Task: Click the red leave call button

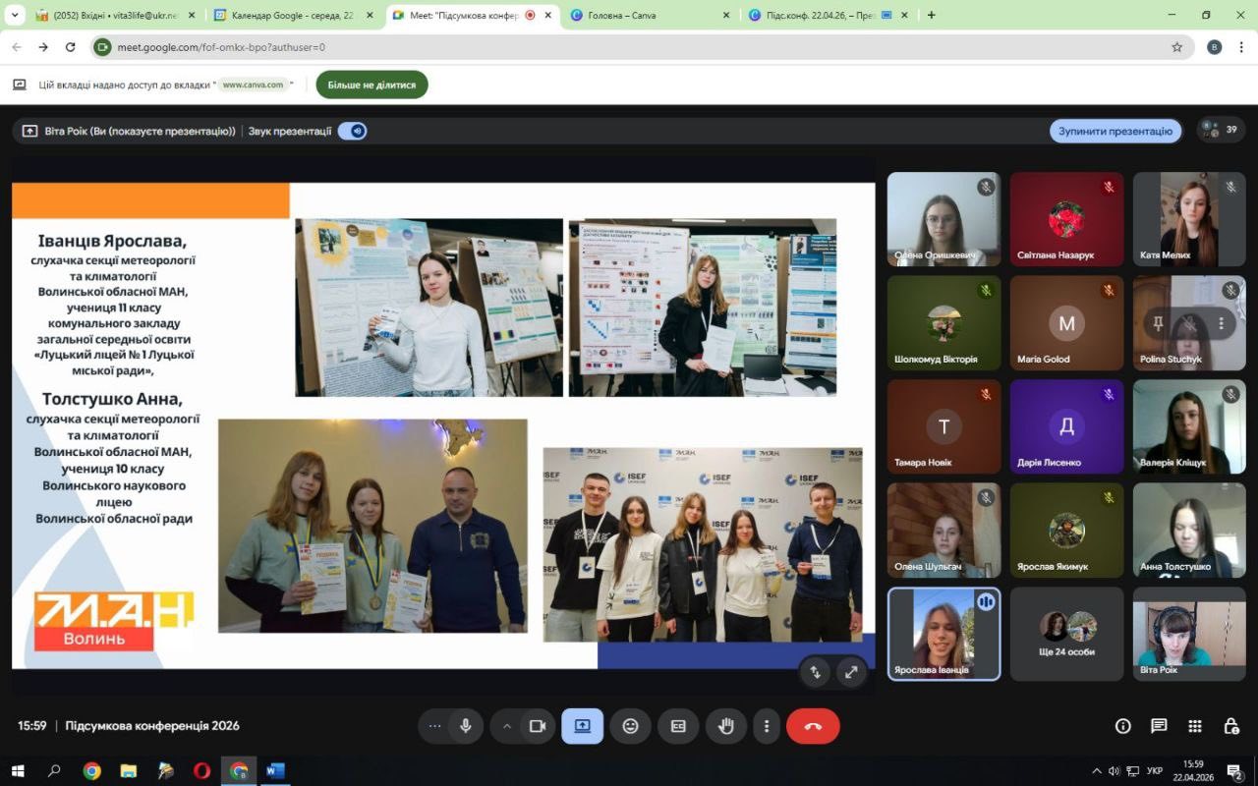Action: click(813, 726)
